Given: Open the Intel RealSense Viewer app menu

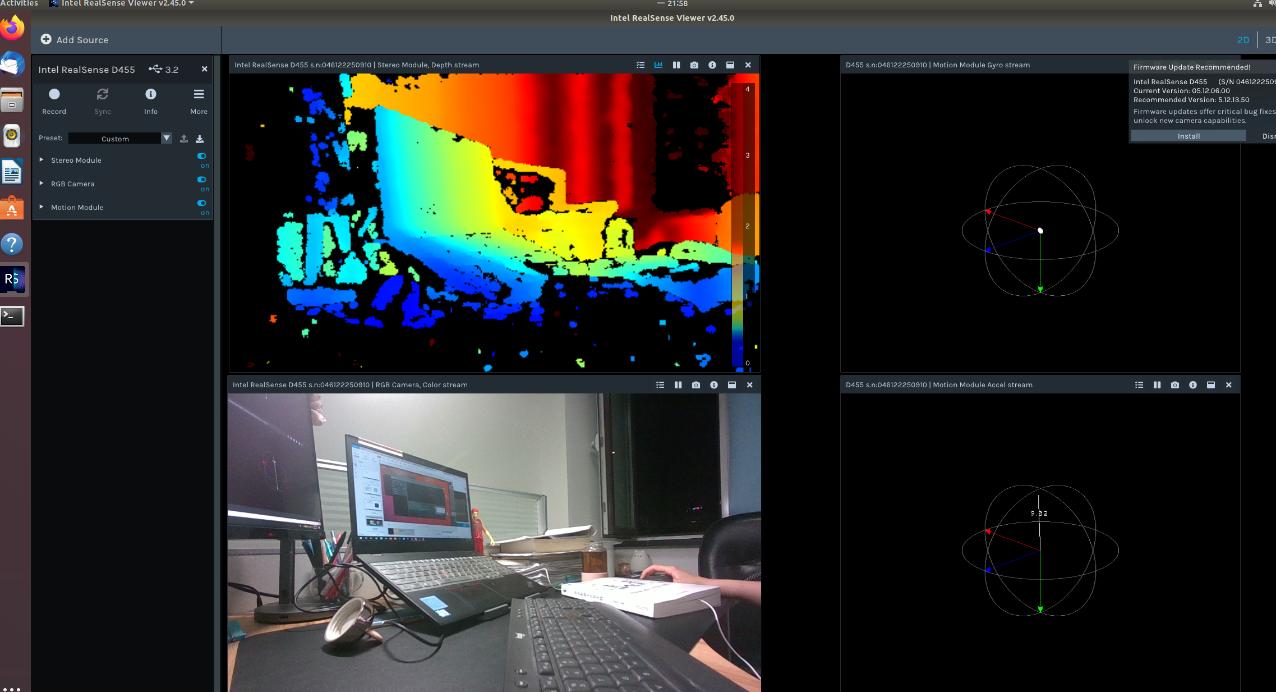Looking at the screenshot, I should [122, 3].
